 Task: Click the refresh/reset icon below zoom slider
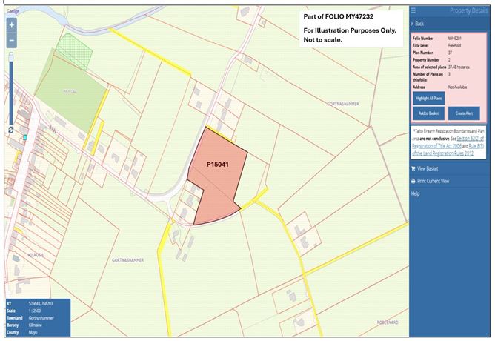pyautogui.click(x=11, y=130)
